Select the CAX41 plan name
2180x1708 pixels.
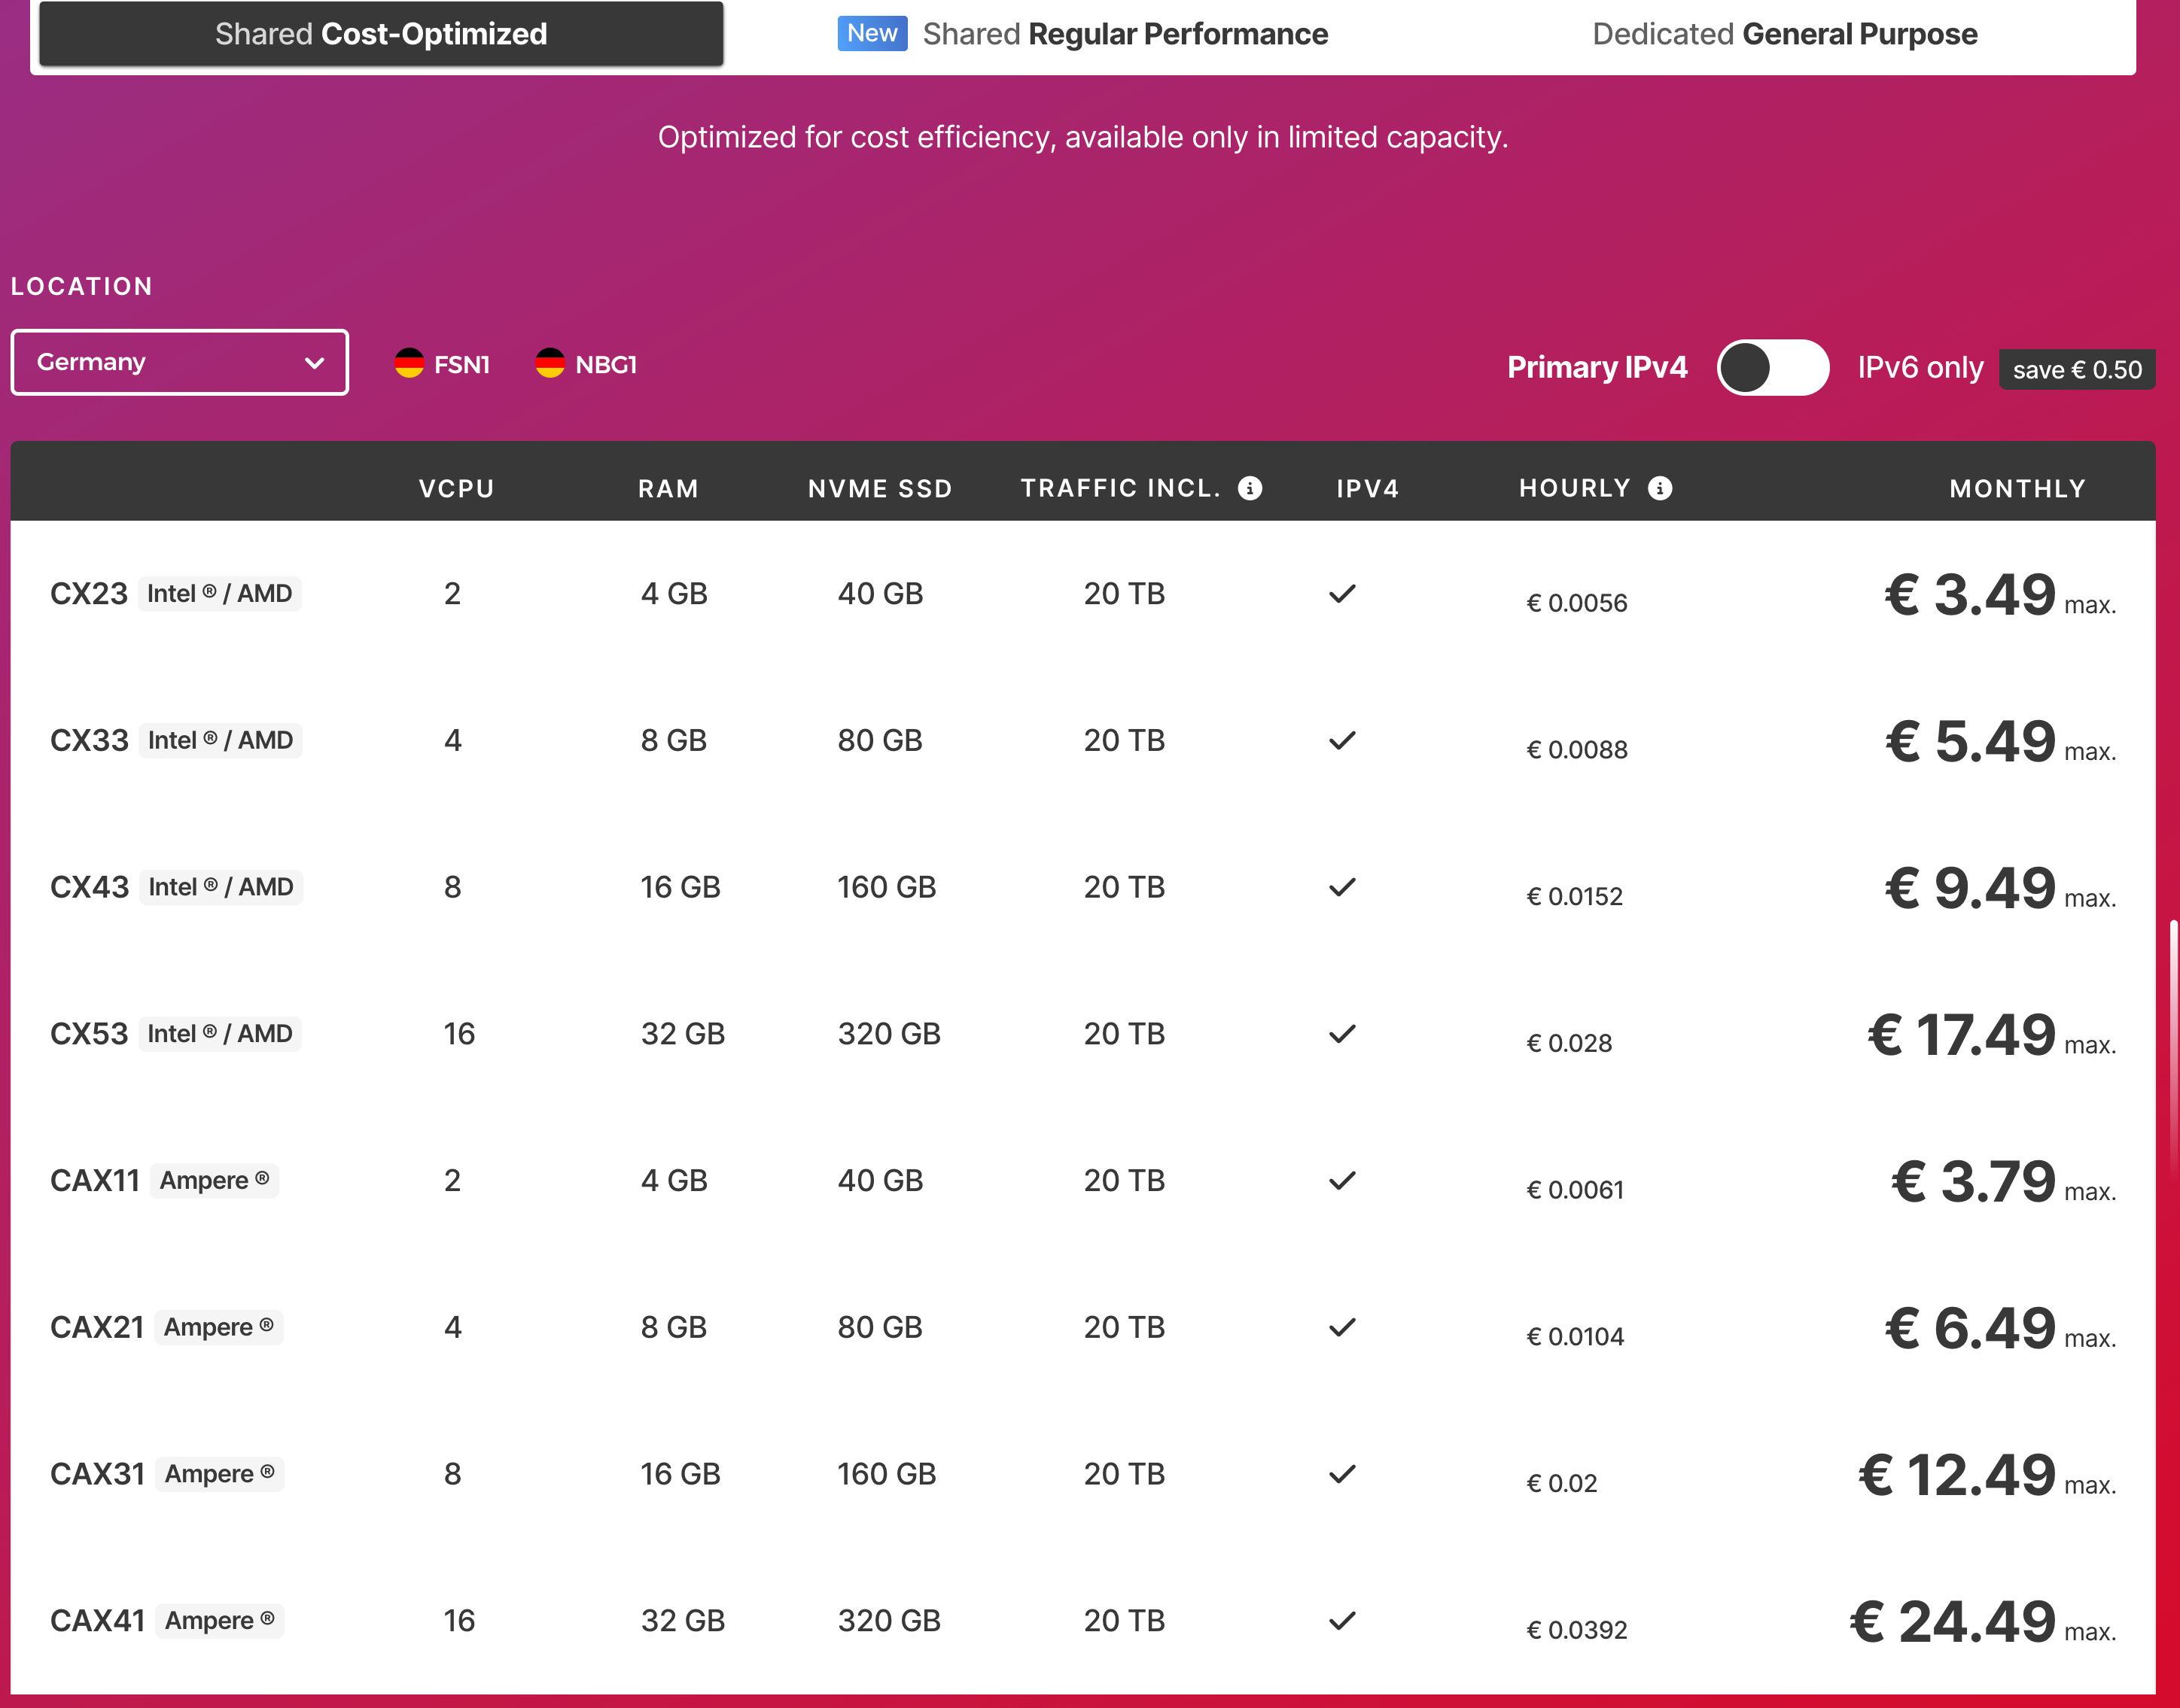98,1621
